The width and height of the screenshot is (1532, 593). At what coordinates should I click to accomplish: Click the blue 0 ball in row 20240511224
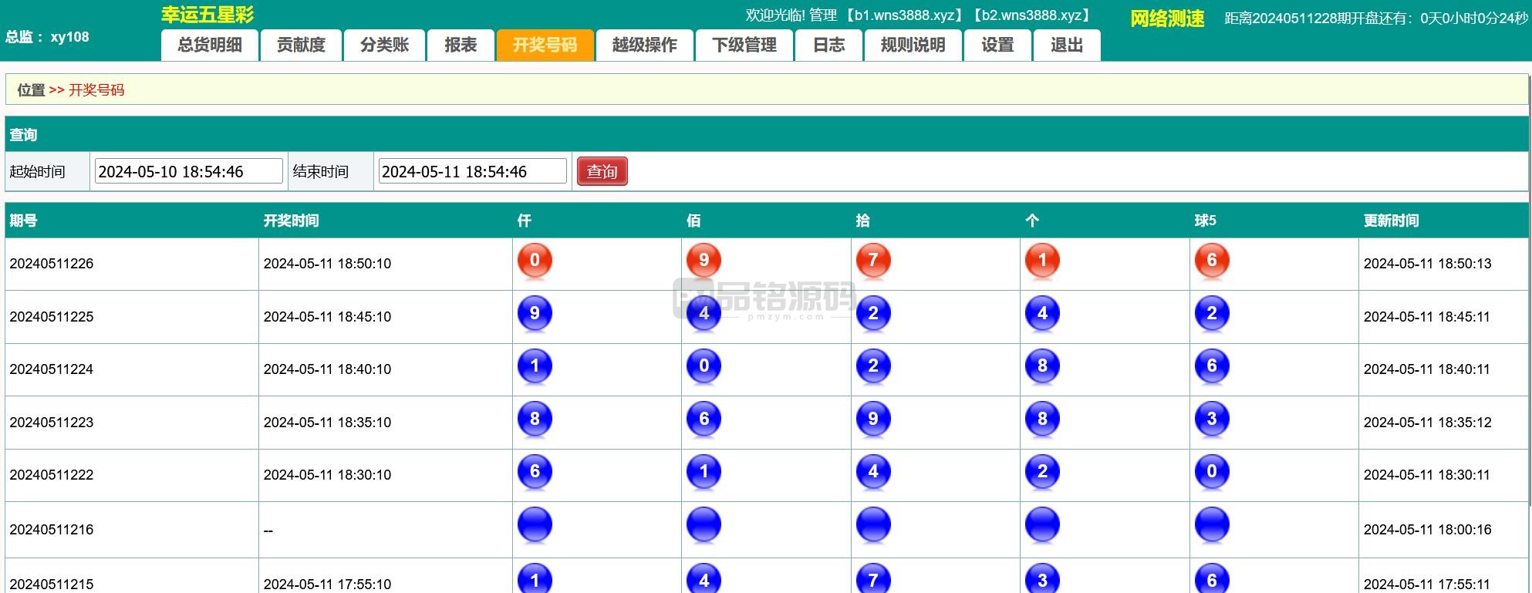[x=704, y=366]
